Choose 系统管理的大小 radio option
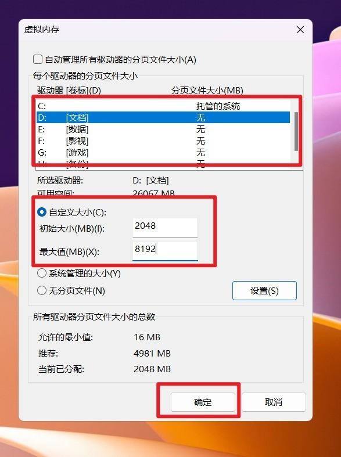Viewport: 341px width, 457px height. 42,274
